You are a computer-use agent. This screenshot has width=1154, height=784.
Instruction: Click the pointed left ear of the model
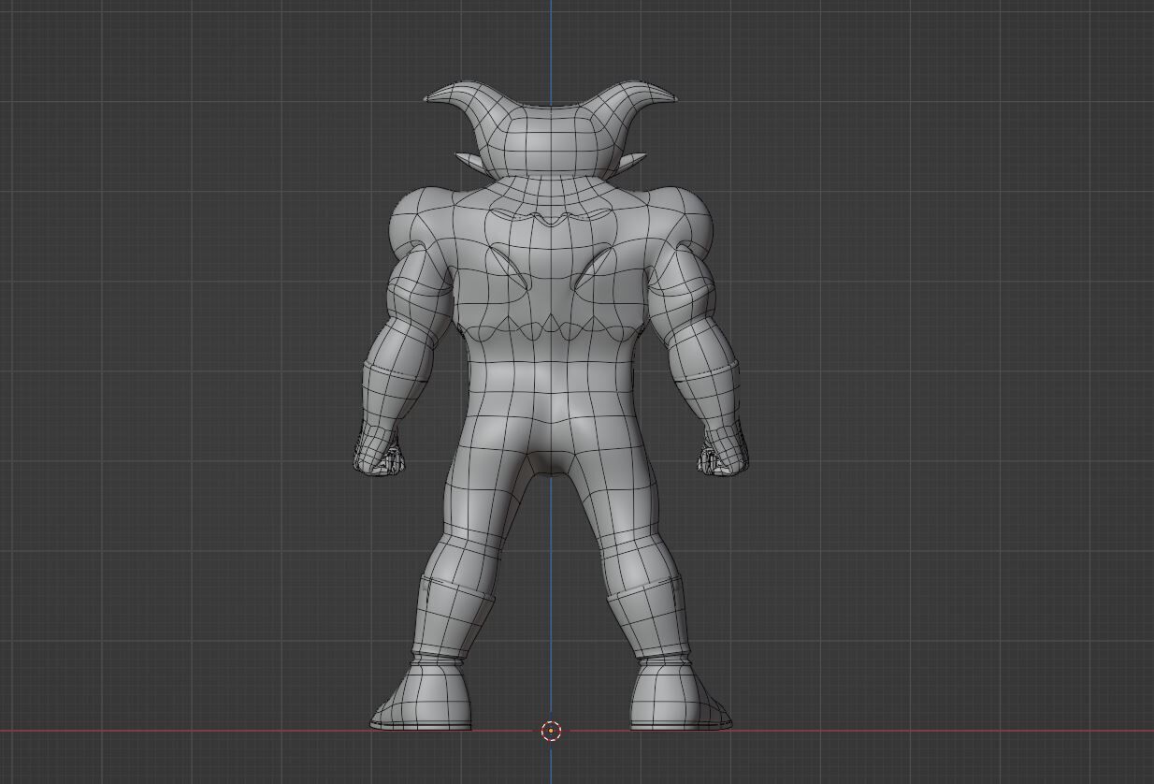coord(469,161)
